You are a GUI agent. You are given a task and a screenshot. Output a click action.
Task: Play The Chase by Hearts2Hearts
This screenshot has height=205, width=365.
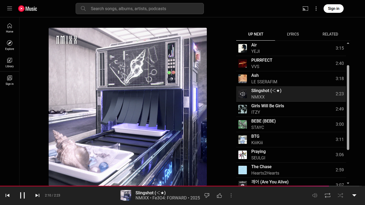291,170
